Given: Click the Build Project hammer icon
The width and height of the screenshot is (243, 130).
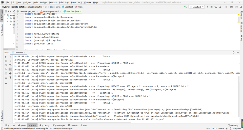Looking at the screenshot, I should pyautogui.click(x=185, y=7).
